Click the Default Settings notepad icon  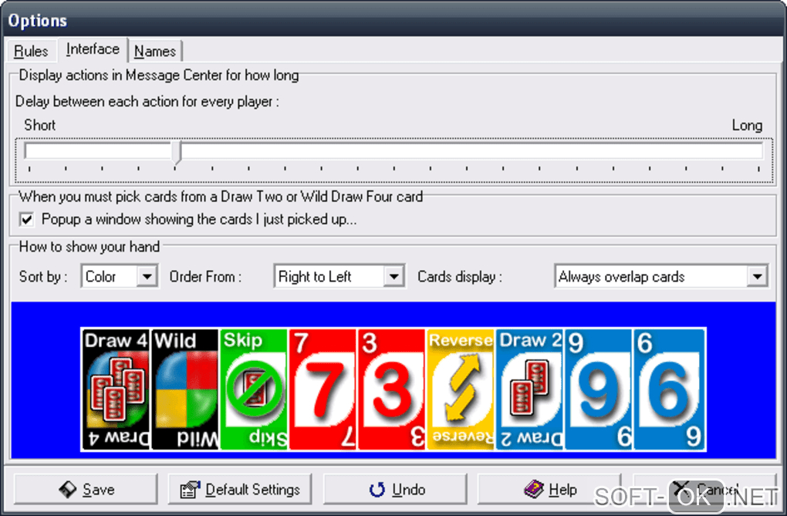click(190, 490)
